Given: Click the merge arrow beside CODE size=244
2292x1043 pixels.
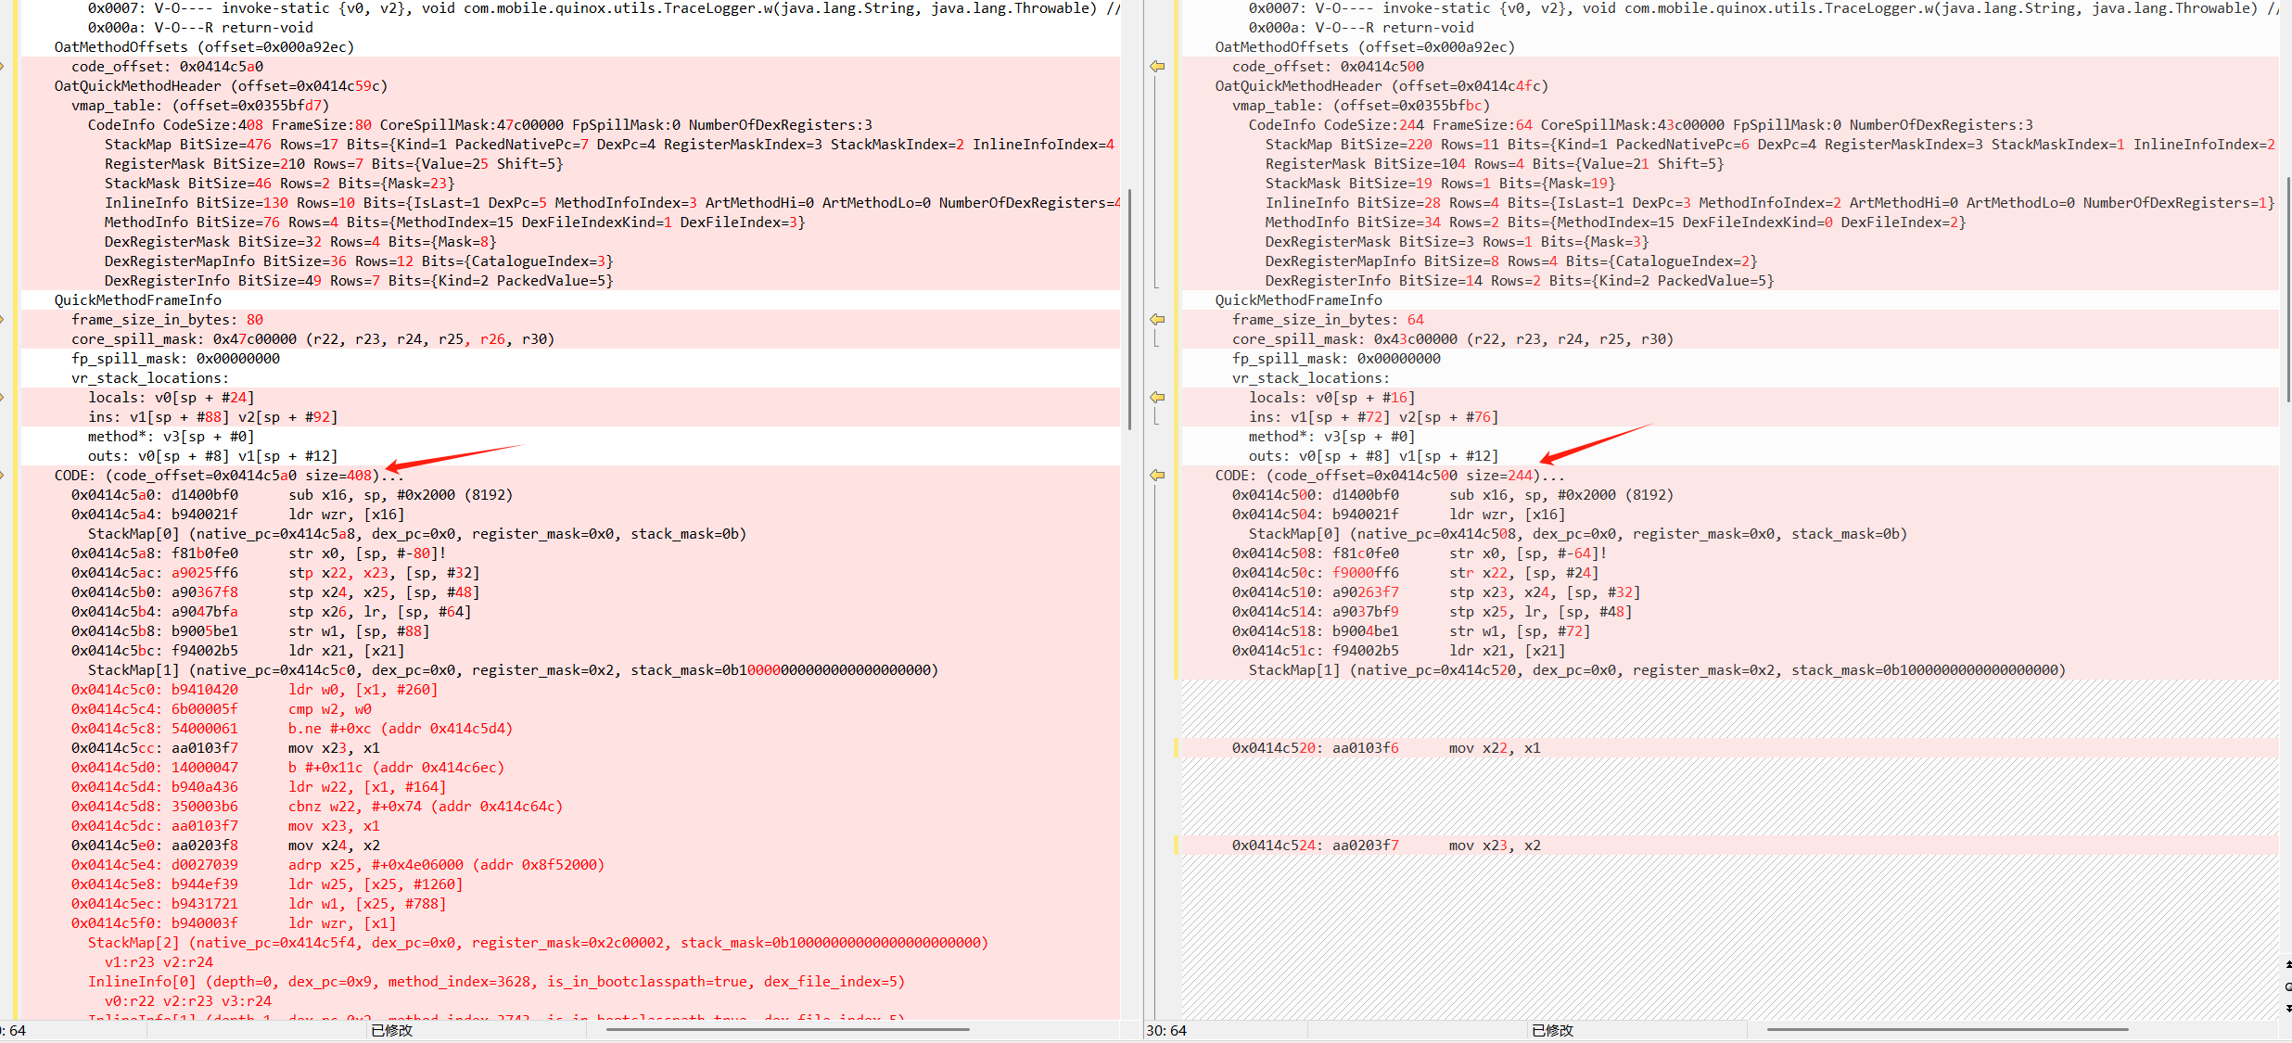Looking at the screenshot, I should click(1157, 476).
